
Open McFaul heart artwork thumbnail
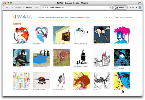42,35
